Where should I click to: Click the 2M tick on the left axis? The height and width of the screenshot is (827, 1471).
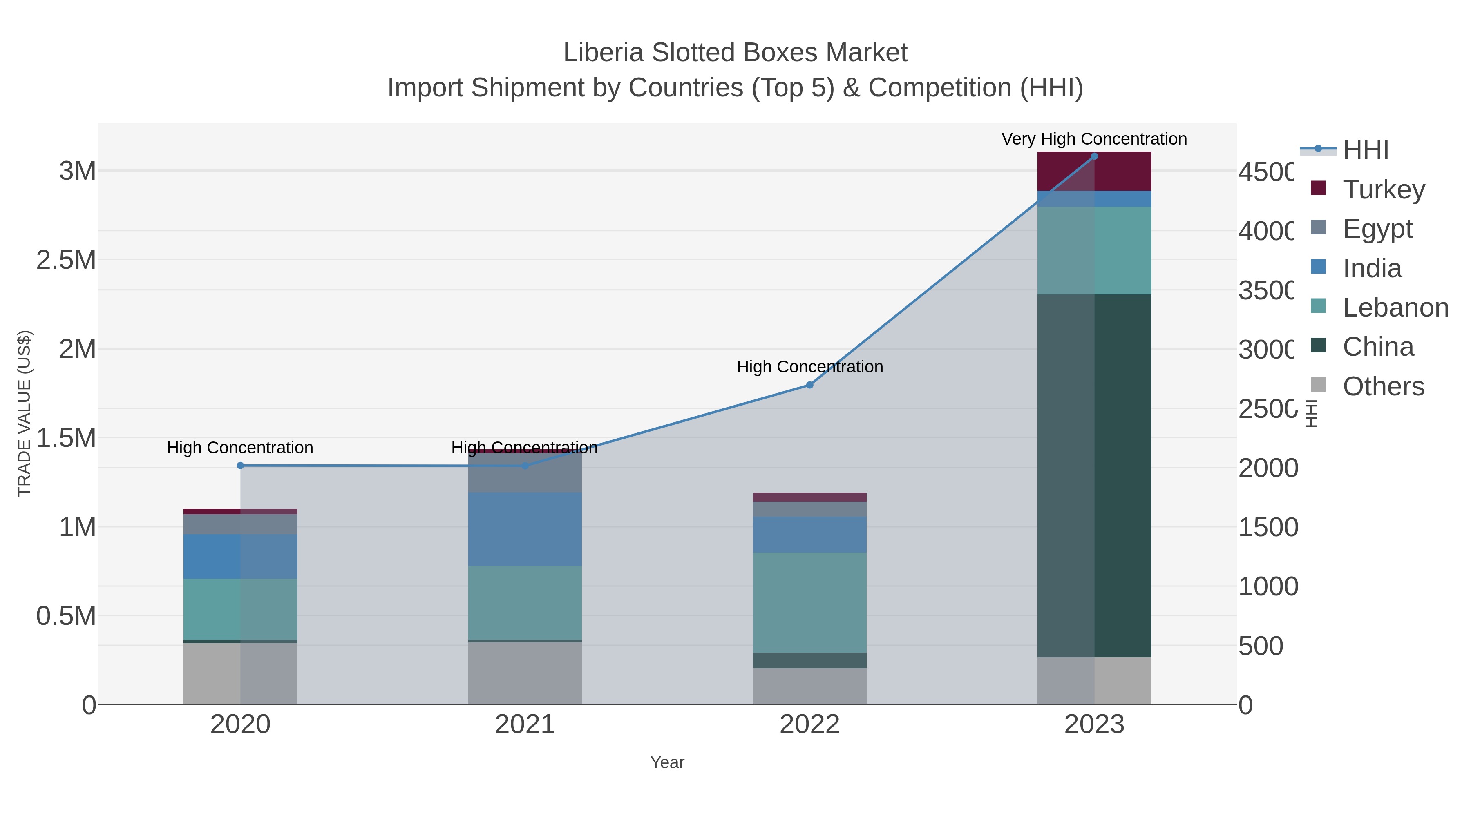pos(78,349)
